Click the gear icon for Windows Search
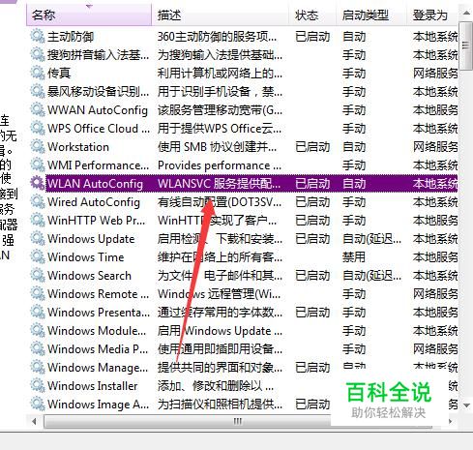The height and width of the screenshot is (450, 473). pos(38,275)
